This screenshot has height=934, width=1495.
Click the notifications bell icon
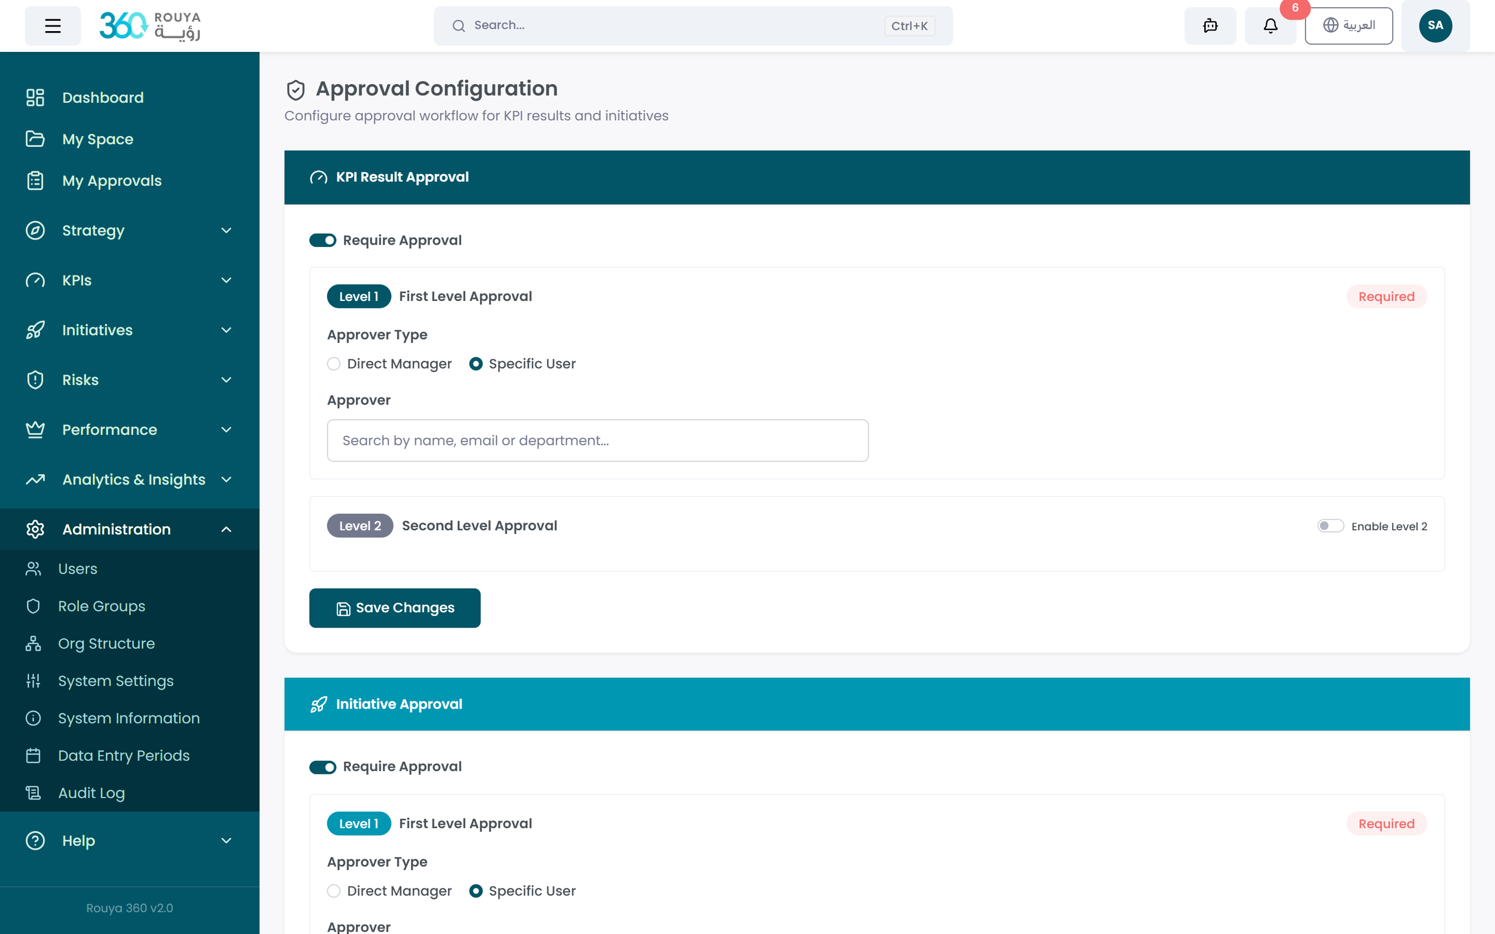[x=1269, y=26]
